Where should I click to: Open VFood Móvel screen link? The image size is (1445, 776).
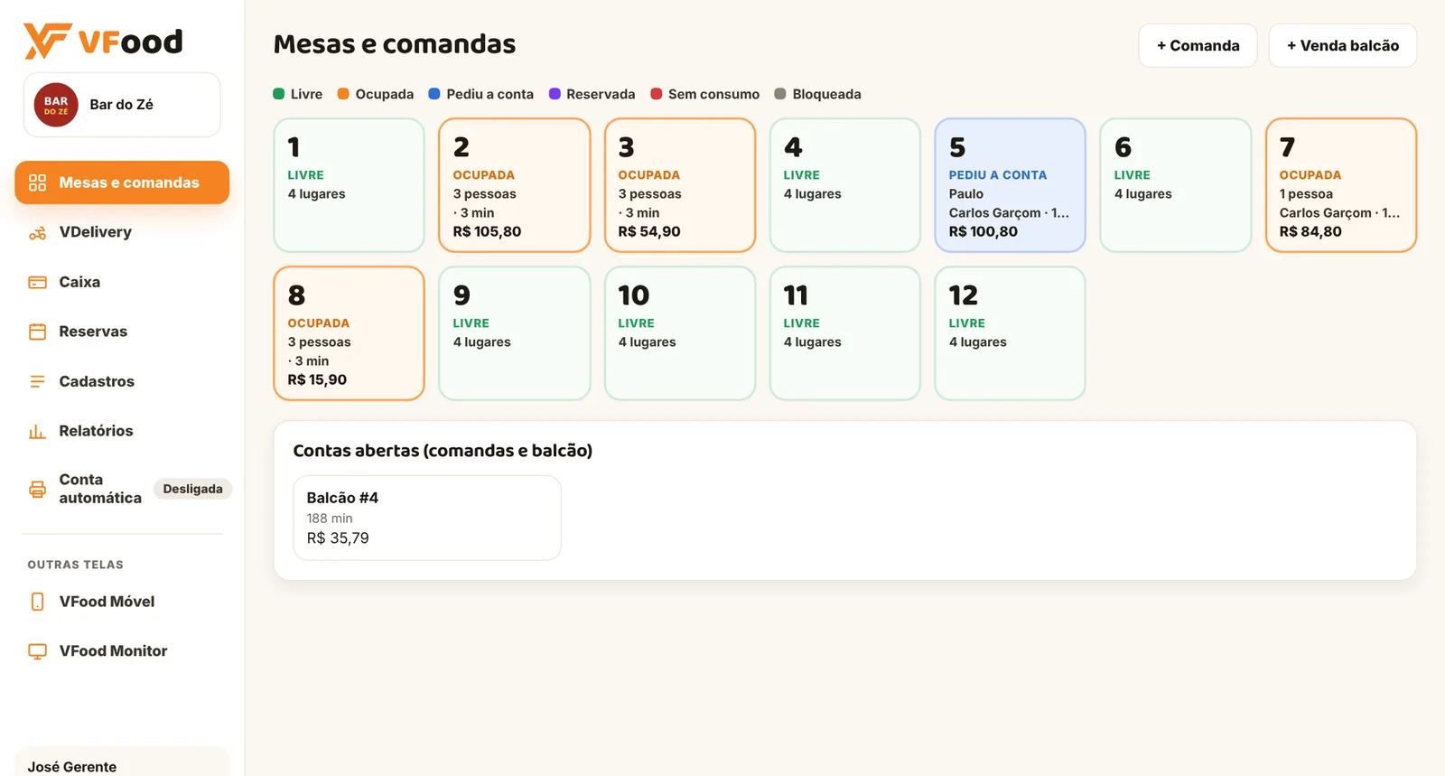click(122, 602)
